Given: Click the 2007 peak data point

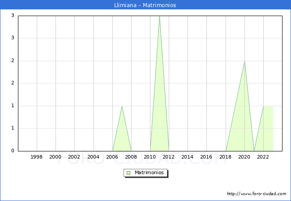Looking at the screenshot, I should click(122, 106).
